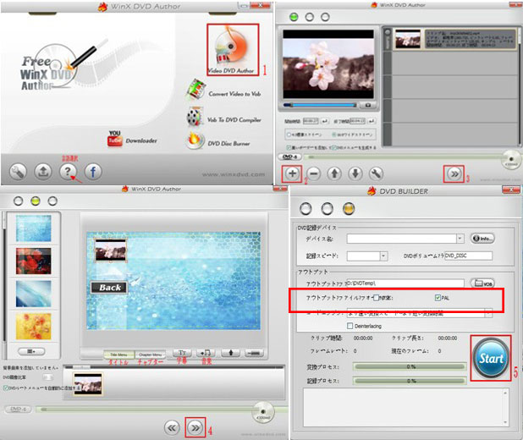Switch to Title Menu tab
The width and height of the screenshot is (523, 440).
118,355
